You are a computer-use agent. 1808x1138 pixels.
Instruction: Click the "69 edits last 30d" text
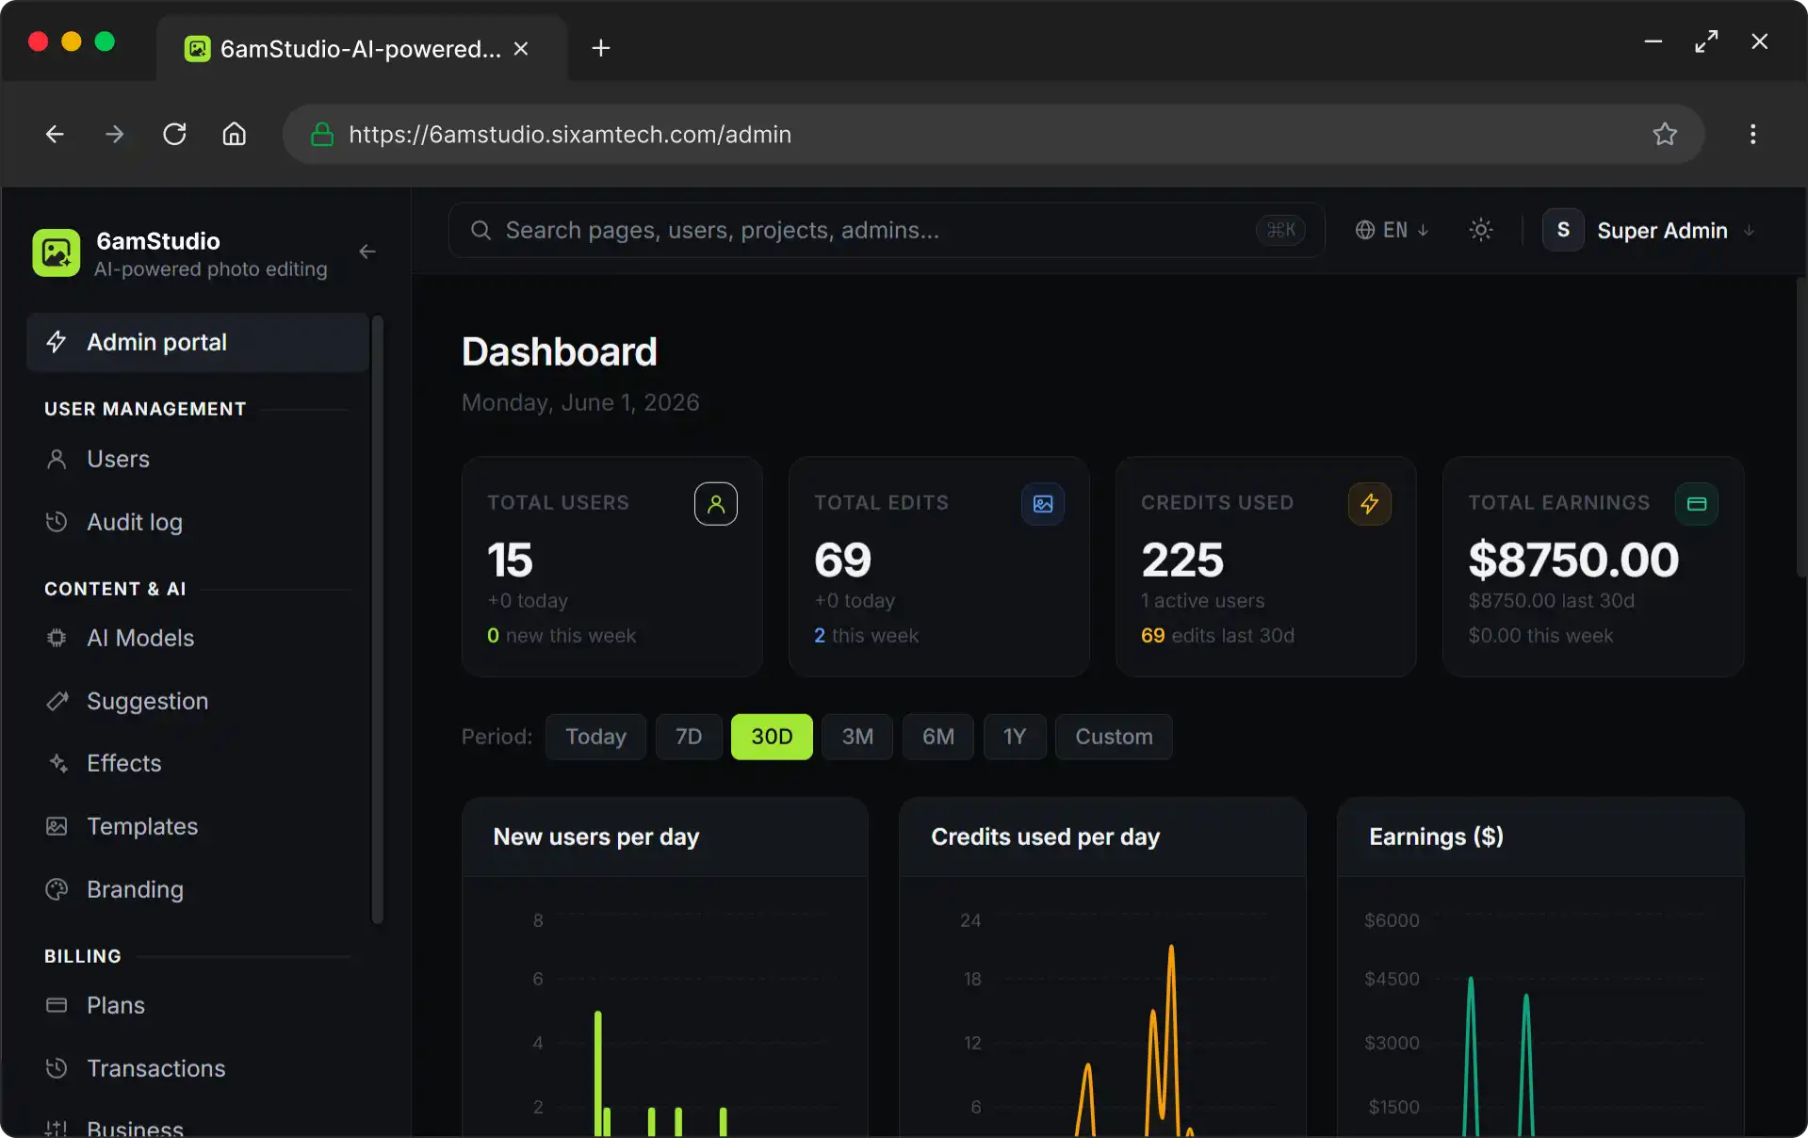[x=1217, y=636]
